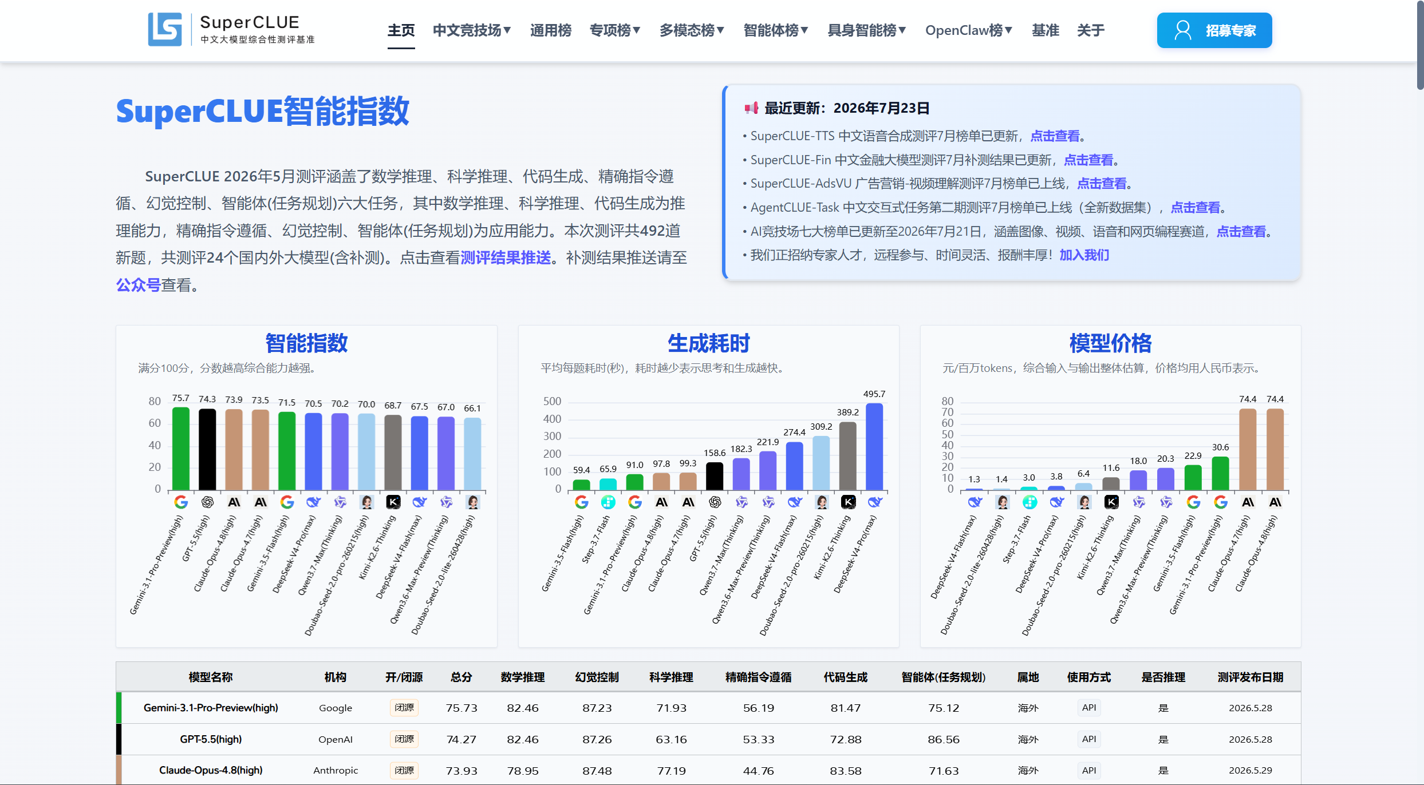Click the 闭源 tag in the GPT-5.5(high) row
Screen dimensions: 1424x785
(x=404, y=739)
